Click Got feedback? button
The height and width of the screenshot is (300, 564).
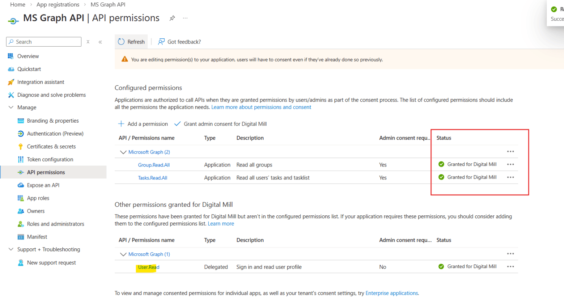click(x=179, y=42)
